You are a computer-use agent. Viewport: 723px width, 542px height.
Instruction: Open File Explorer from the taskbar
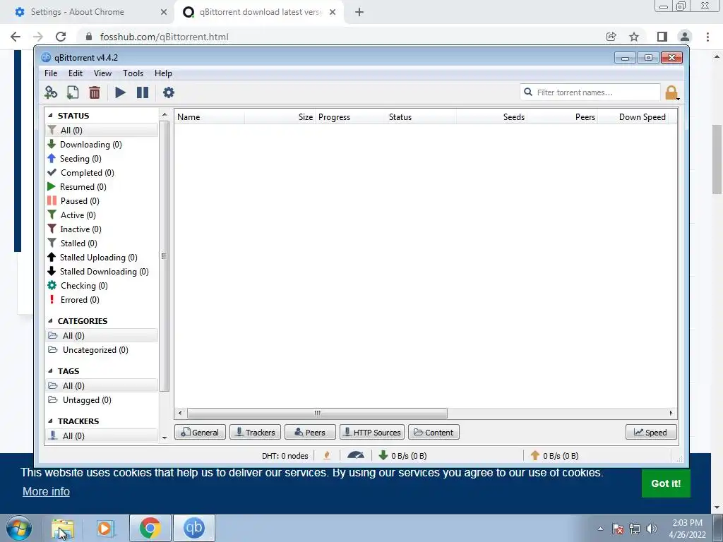coord(63,529)
